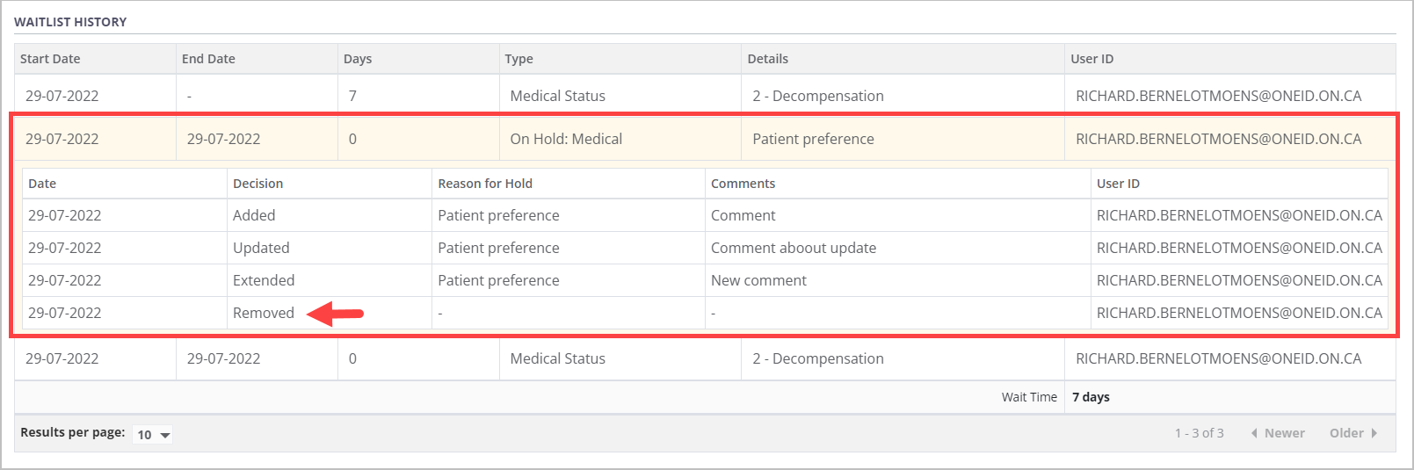Click the Newer pagination link
Viewport: 1414px width, 470px height.
(1284, 433)
